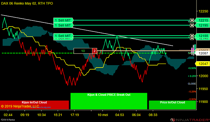Image resolution: width=210 pixels, height=122 pixels.
Task: Cancel the Sell MIT order at 12195
Action: (x=192, y=25)
